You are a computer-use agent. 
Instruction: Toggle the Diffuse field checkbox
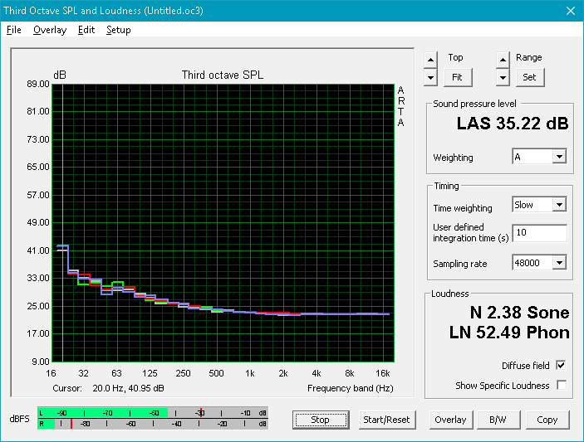(561, 366)
